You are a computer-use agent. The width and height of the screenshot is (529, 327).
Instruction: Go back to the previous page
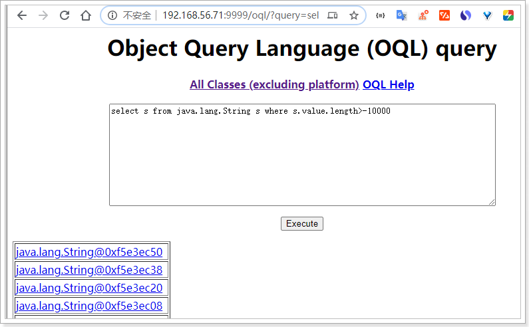[22, 15]
